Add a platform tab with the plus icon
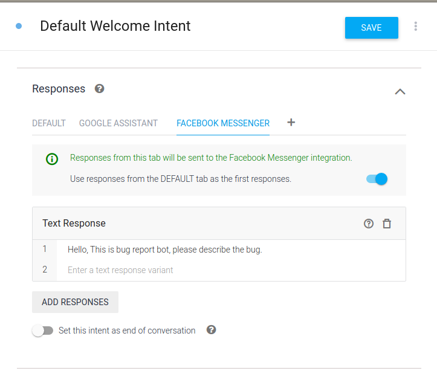This screenshot has height=371, width=437. tap(291, 123)
